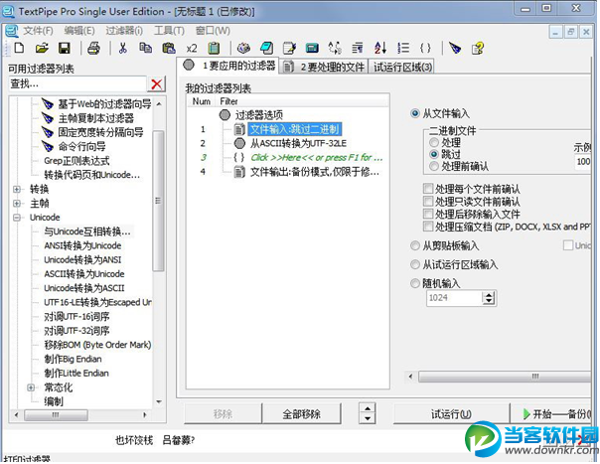Click the blue wizard arrow toolbar icon

pos(455,48)
